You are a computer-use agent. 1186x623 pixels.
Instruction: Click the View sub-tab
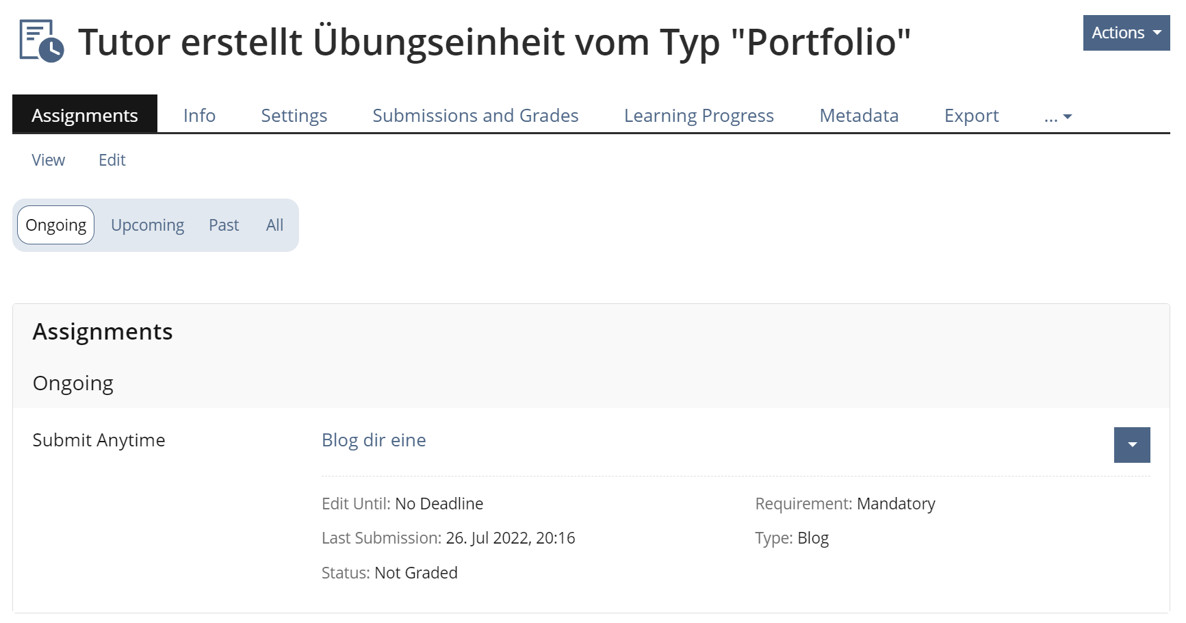tap(49, 160)
